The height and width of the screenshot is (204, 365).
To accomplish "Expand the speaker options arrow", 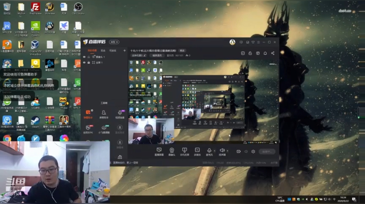I will click(228, 151).
